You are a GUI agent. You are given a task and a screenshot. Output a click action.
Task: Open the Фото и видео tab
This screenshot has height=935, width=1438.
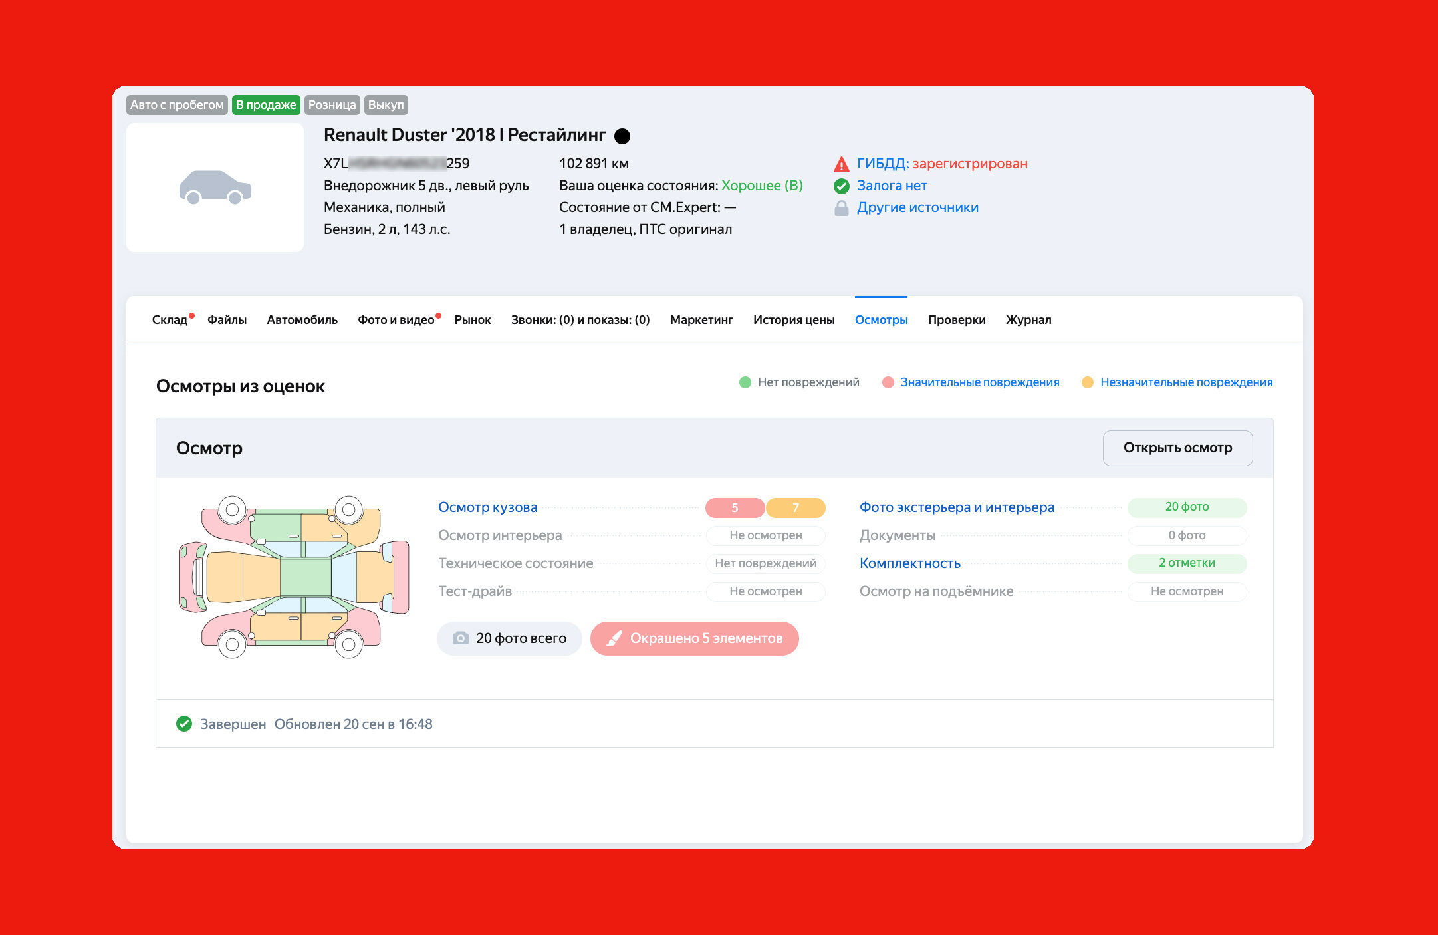pos(396,320)
